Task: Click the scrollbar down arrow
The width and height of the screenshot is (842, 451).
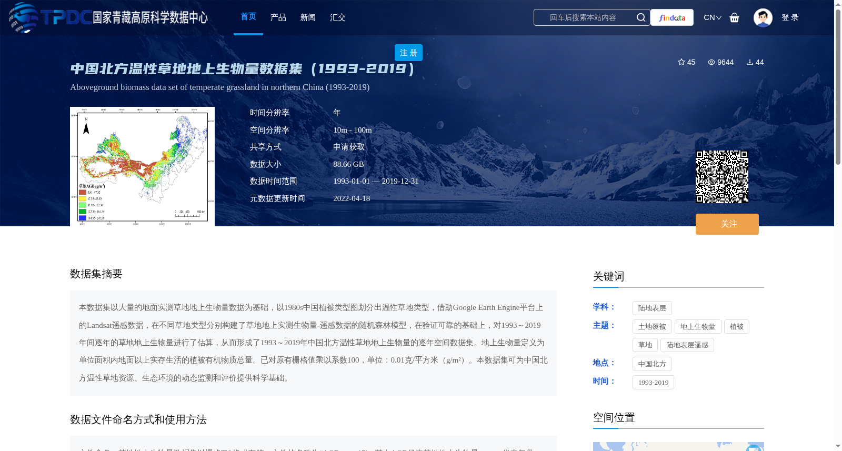Action: coord(838,446)
